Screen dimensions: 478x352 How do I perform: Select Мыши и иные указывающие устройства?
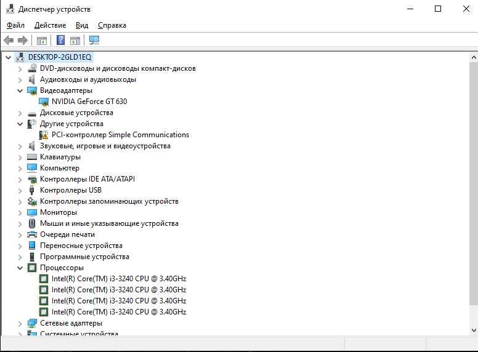coord(109,223)
